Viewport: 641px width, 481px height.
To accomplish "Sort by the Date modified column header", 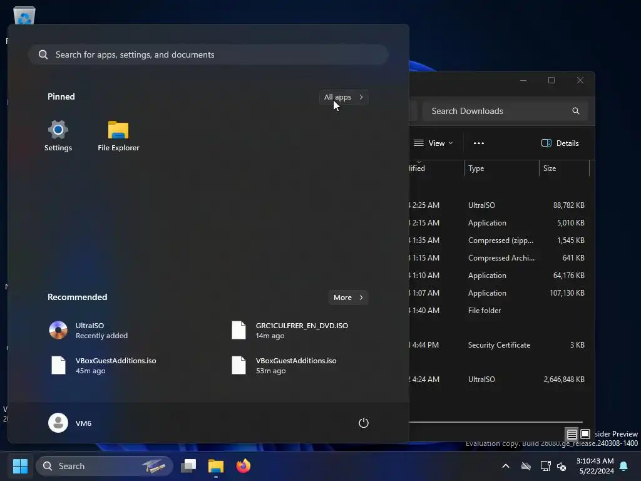I will [x=436, y=168].
